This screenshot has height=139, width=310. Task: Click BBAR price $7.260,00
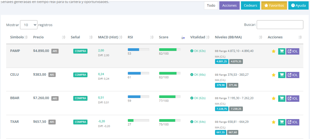coord(41,98)
